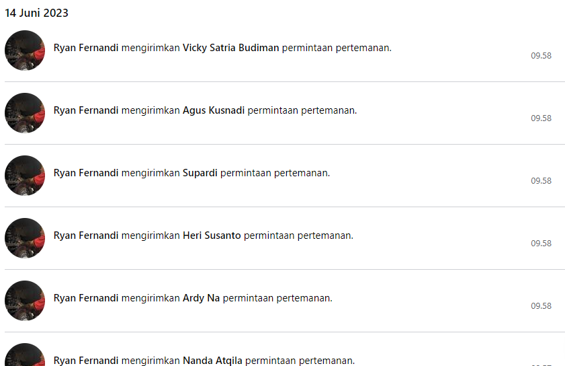Image resolution: width=565 pixels, height=366 pixels.
Task: Open profile picture beside Vicky Satria Budiman entry
Action: (x=25, y=50)
